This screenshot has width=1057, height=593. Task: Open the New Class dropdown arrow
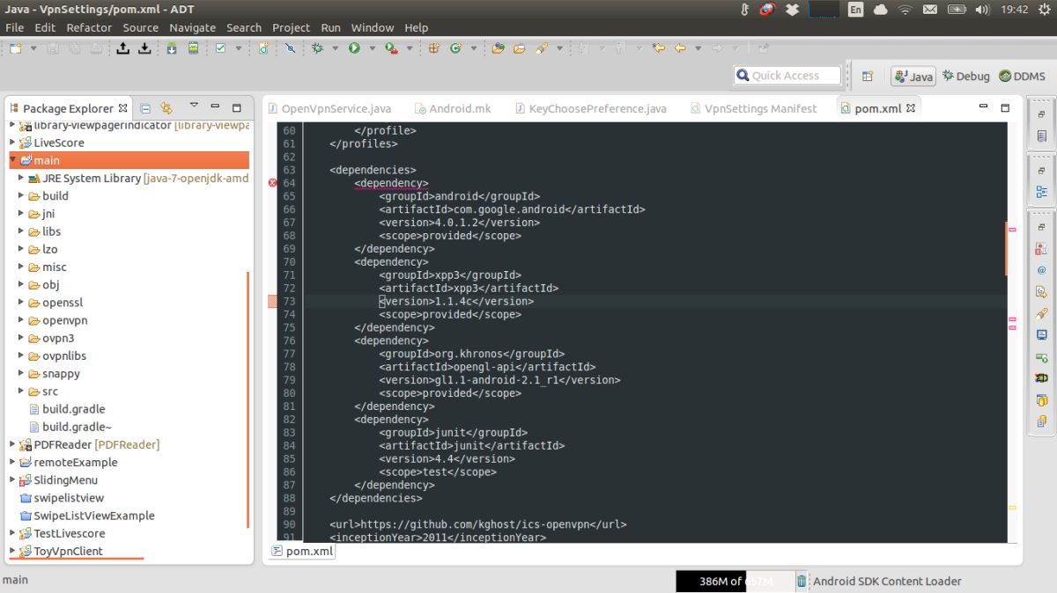[x=473, y=48]
